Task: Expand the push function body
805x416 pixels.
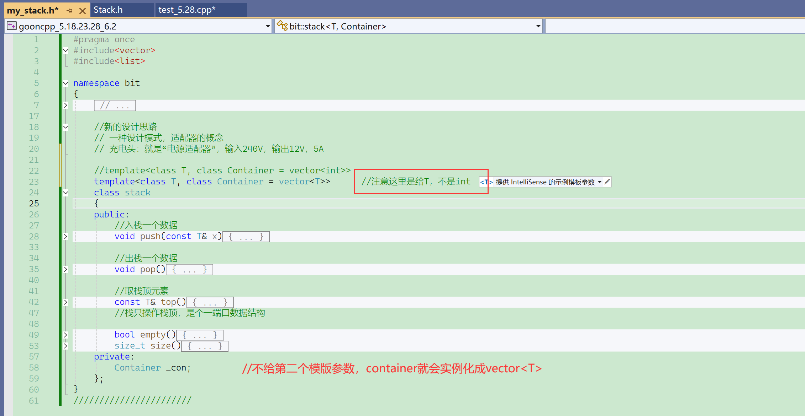Action: 65,237
